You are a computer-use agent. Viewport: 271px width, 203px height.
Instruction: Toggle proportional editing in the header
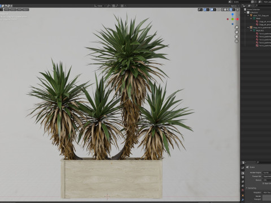(x=122, y=6)
